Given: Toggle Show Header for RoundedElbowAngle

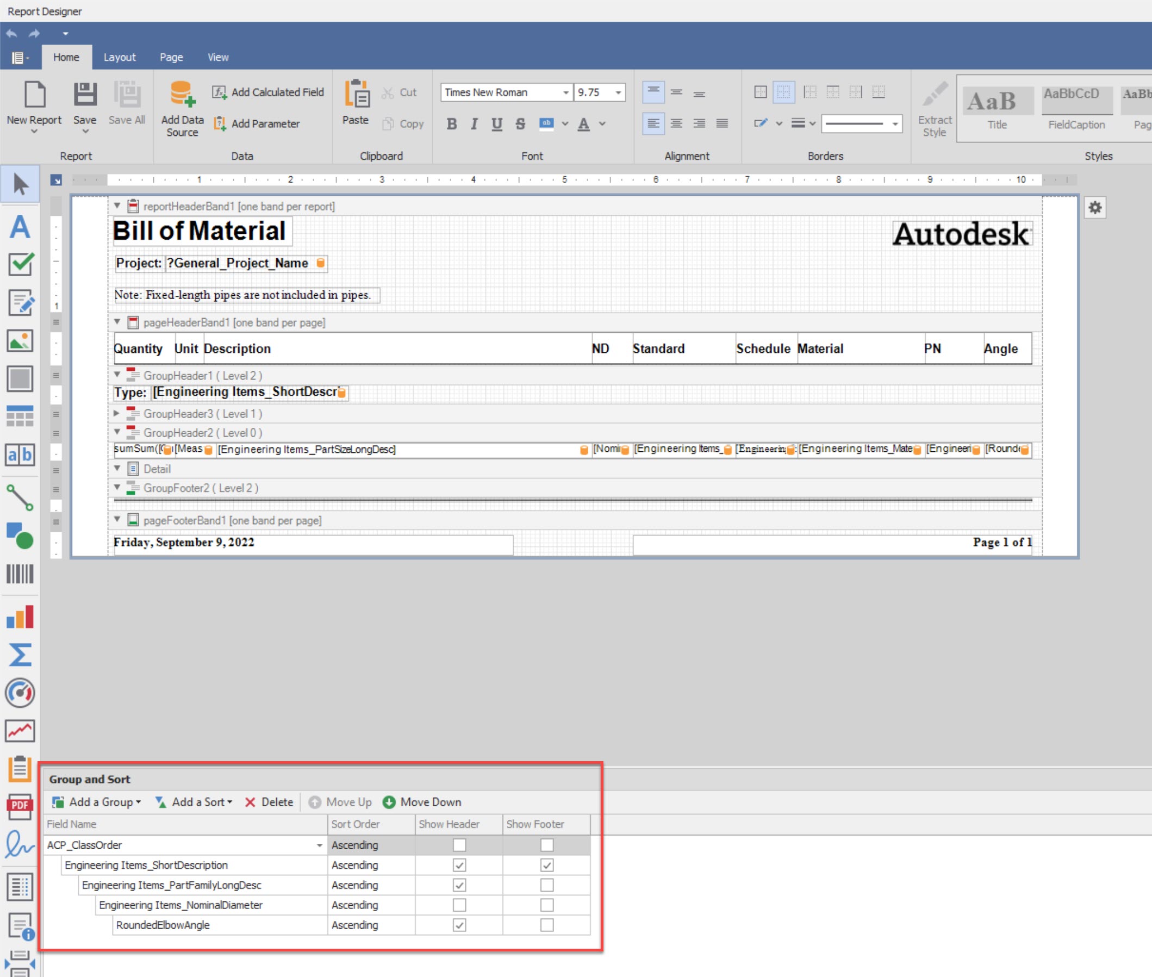Looking at the screenshot, I should tap(459, 925).
